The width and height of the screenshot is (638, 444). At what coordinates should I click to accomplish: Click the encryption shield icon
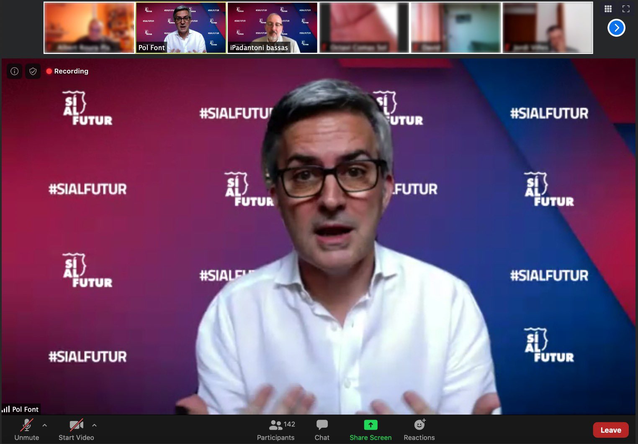tap(33, 71)
